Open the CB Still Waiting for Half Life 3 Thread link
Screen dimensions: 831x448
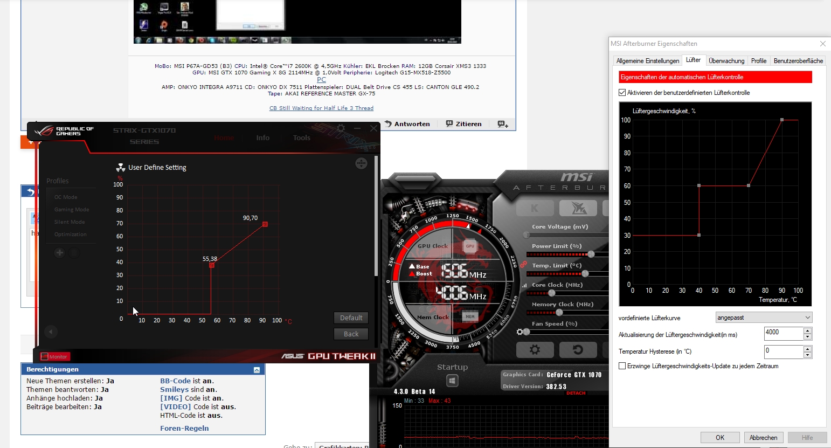(x=321, y=108)
